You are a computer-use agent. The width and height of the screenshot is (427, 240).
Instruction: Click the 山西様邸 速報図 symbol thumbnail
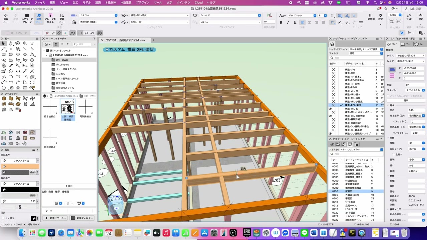(67, 107)
